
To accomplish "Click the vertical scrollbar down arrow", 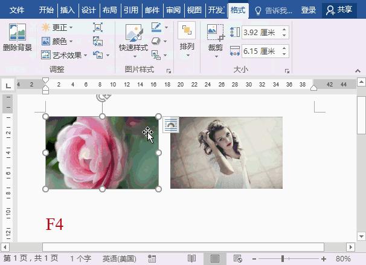I will [361, 236].
